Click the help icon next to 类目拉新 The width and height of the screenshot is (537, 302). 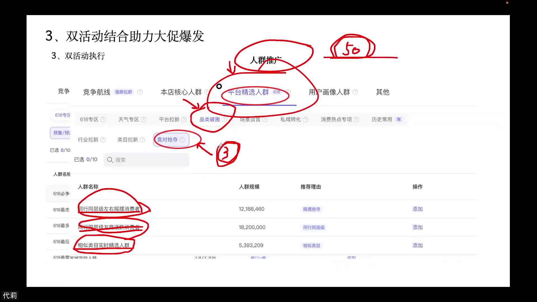tap(143, 140)
